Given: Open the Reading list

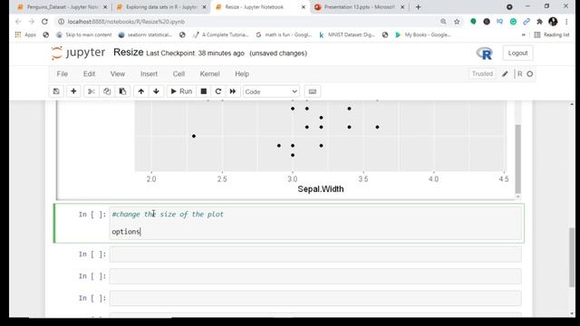Looking at the screenshot, I should [552, 34].
